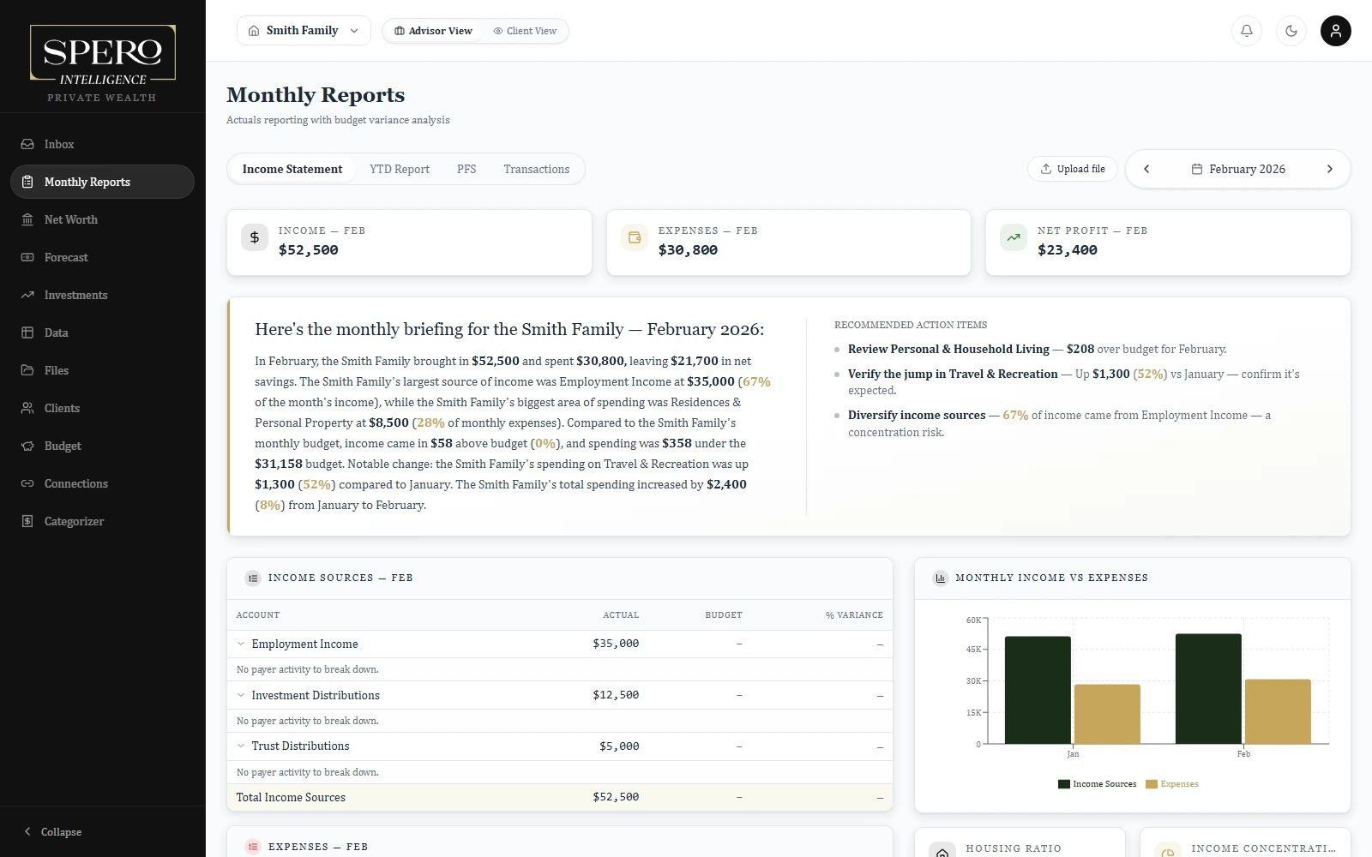Select the Data table icon
The image size is (1372, 857).
27,333
